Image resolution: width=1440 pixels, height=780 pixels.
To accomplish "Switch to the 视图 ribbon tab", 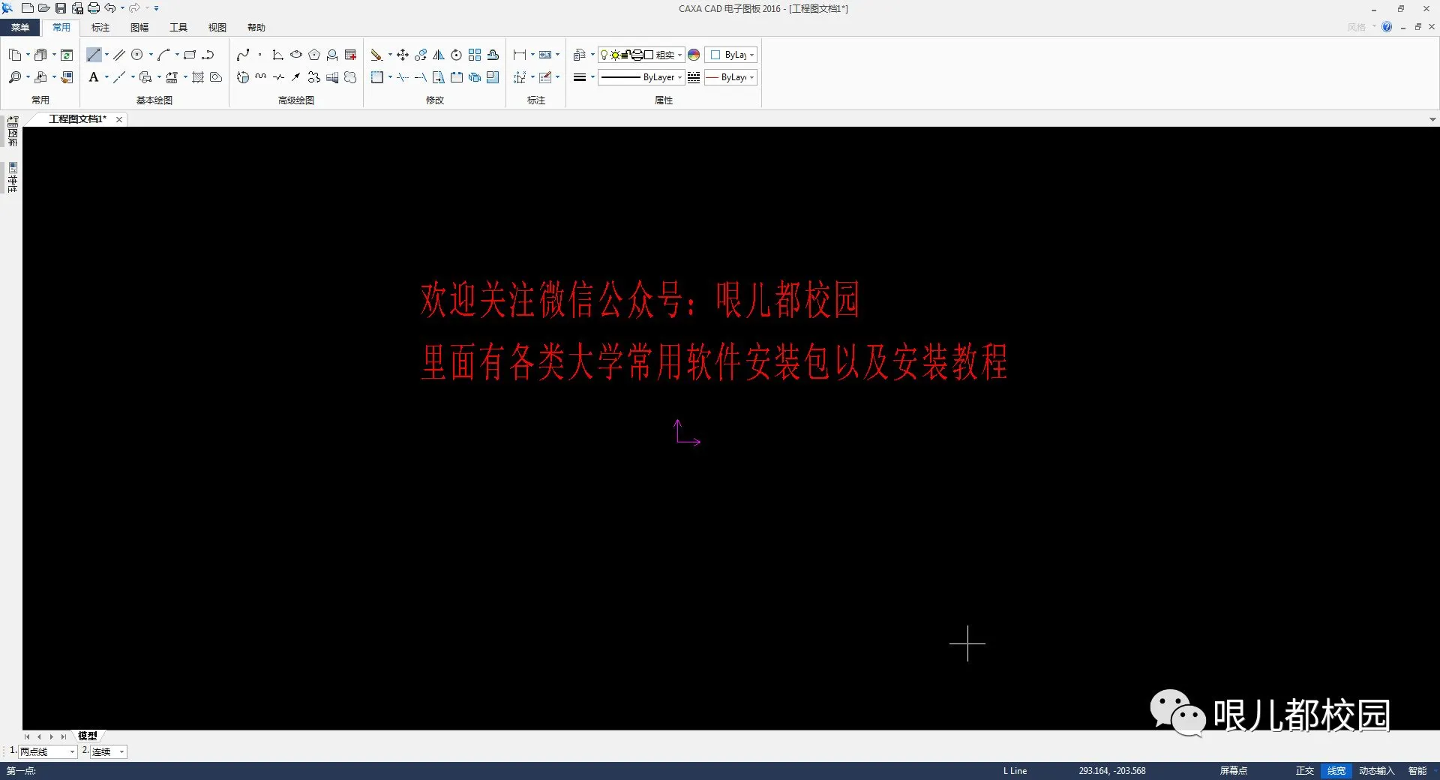I will [217, 28].
